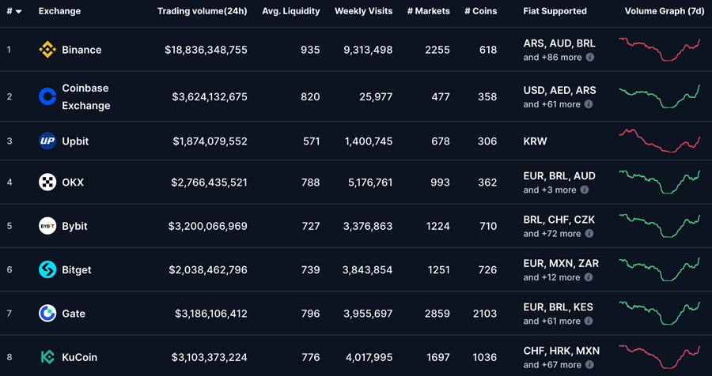712x376 pixels.
Task: Show fiat info icon for Binance row
Action: pyautogui.click(x=589, y=58)
